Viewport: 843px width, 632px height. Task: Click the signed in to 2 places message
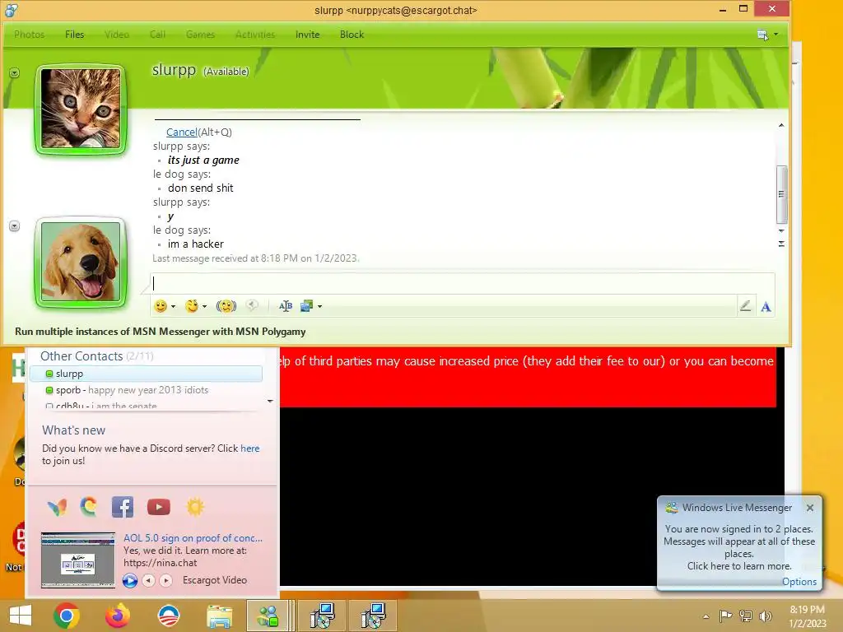[x=739, y=547]
